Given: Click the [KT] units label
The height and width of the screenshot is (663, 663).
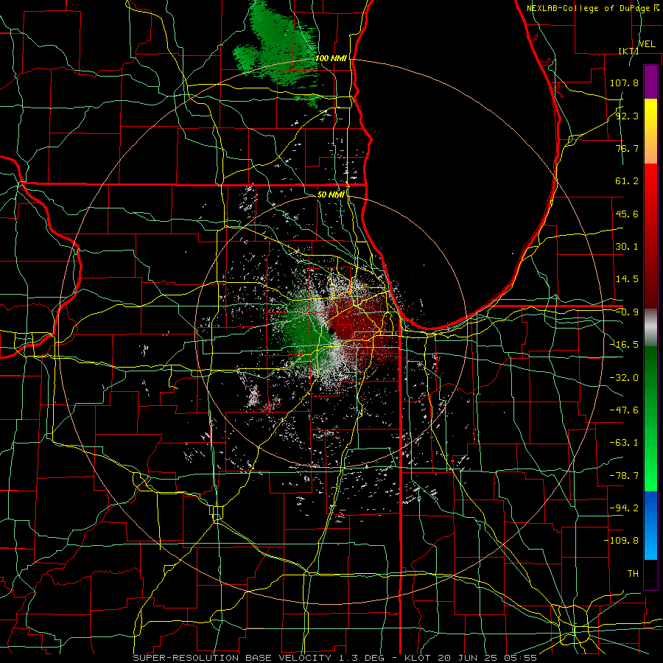Looking at the screenshot, I should [629, 51].
